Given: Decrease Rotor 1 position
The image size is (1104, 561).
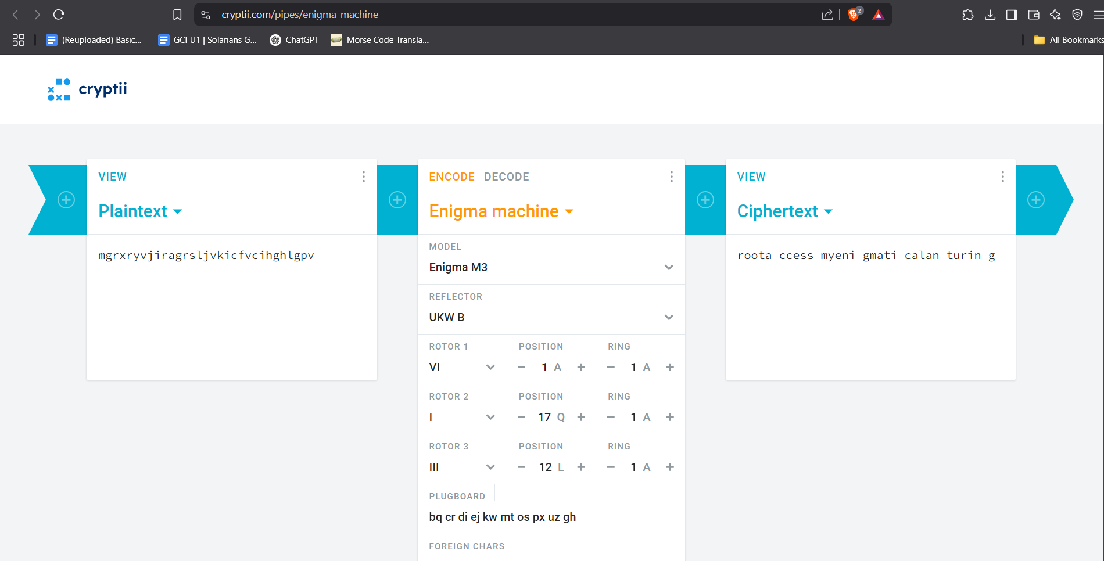Looking at the screenshot, I should click(522, 367).
